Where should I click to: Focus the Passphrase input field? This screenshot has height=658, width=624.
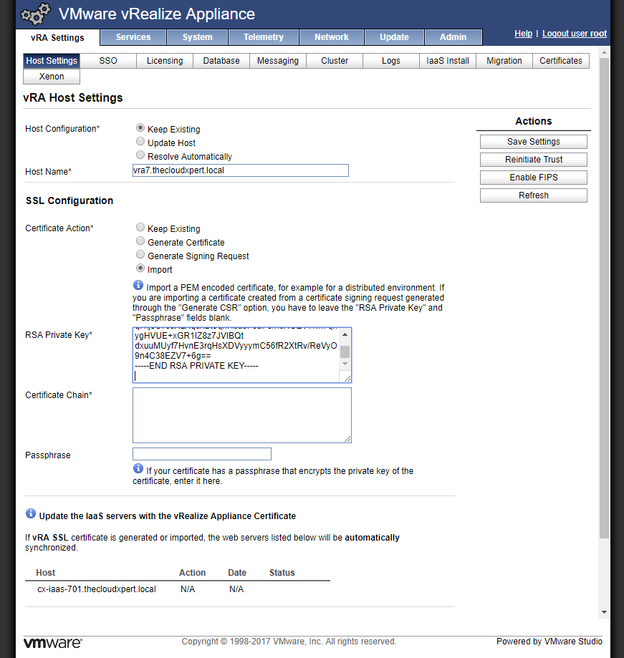[201, 454]
